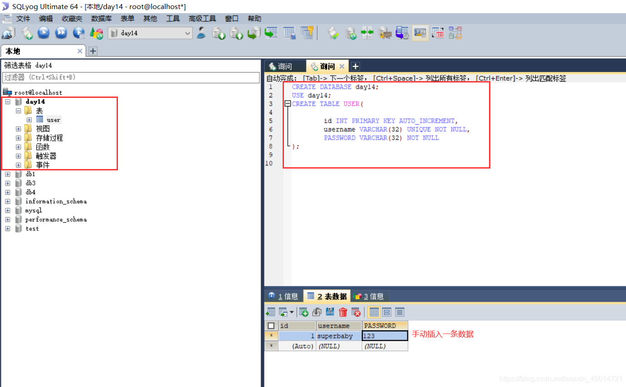Expand the 事件 folder
Screen dimensions: 626x387
pos(19,165)
